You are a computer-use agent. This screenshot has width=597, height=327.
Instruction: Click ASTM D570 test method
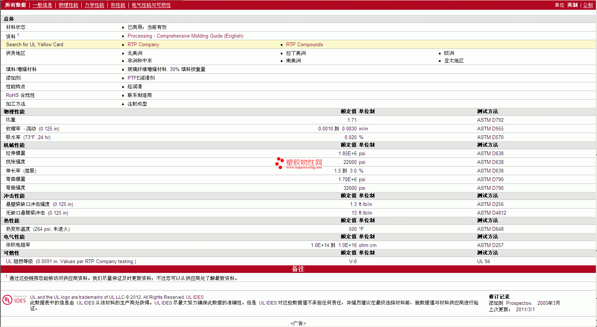(490, 137)
